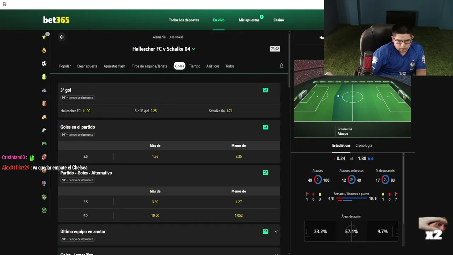Click the Ataques ring icon
The image size is (453, 255).
click(x=318, y=180)
